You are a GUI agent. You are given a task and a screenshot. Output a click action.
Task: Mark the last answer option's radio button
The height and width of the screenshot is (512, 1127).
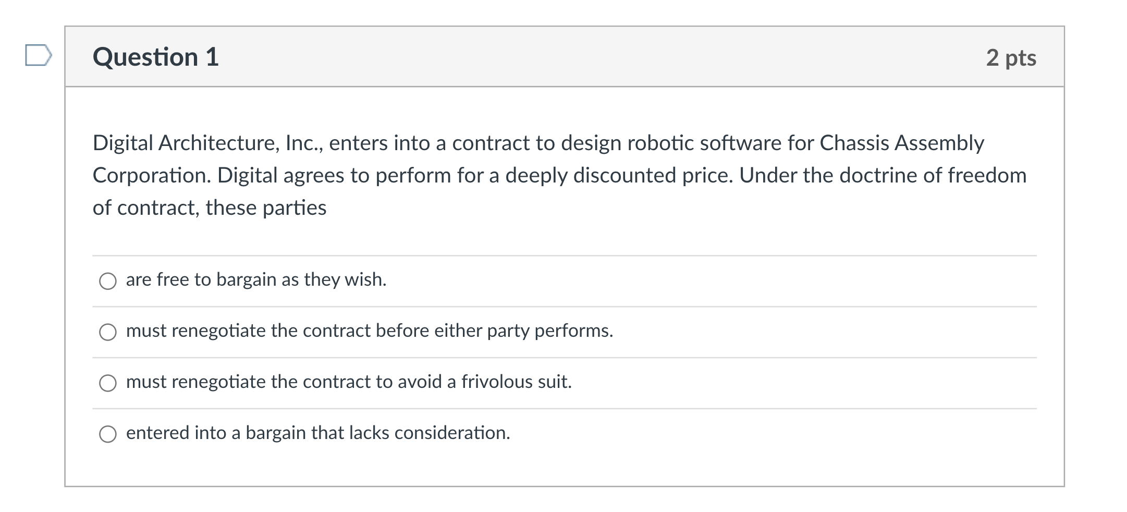[107, 433]
